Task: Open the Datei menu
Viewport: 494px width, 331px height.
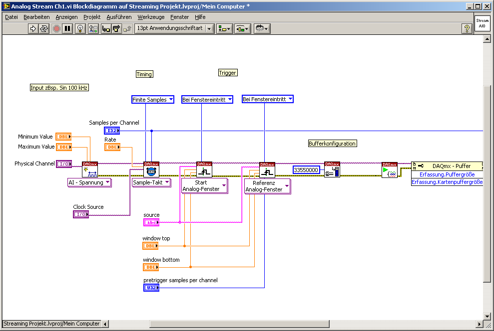Action: click(11, 17)
